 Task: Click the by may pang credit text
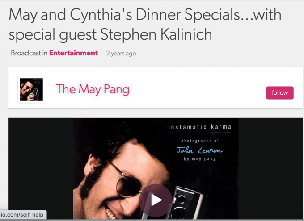point(200,159)
